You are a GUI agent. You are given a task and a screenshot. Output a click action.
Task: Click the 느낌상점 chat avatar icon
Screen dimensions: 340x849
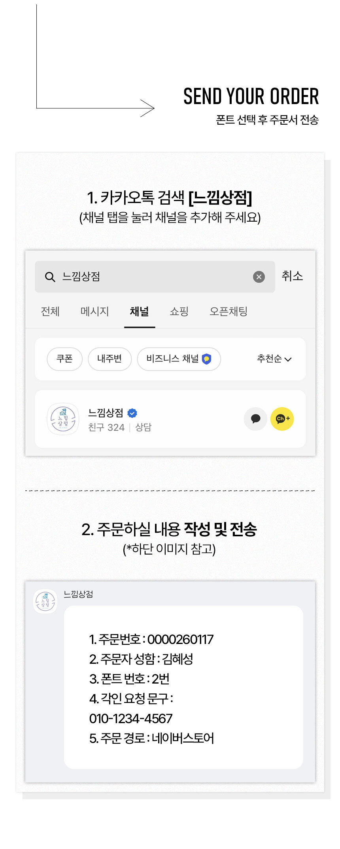point(45,601)
